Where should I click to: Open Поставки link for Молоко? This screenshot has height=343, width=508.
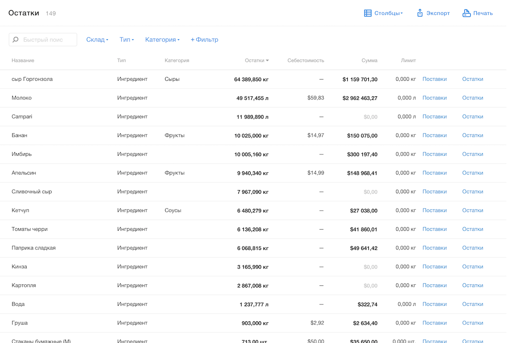(x=434, y=98)
